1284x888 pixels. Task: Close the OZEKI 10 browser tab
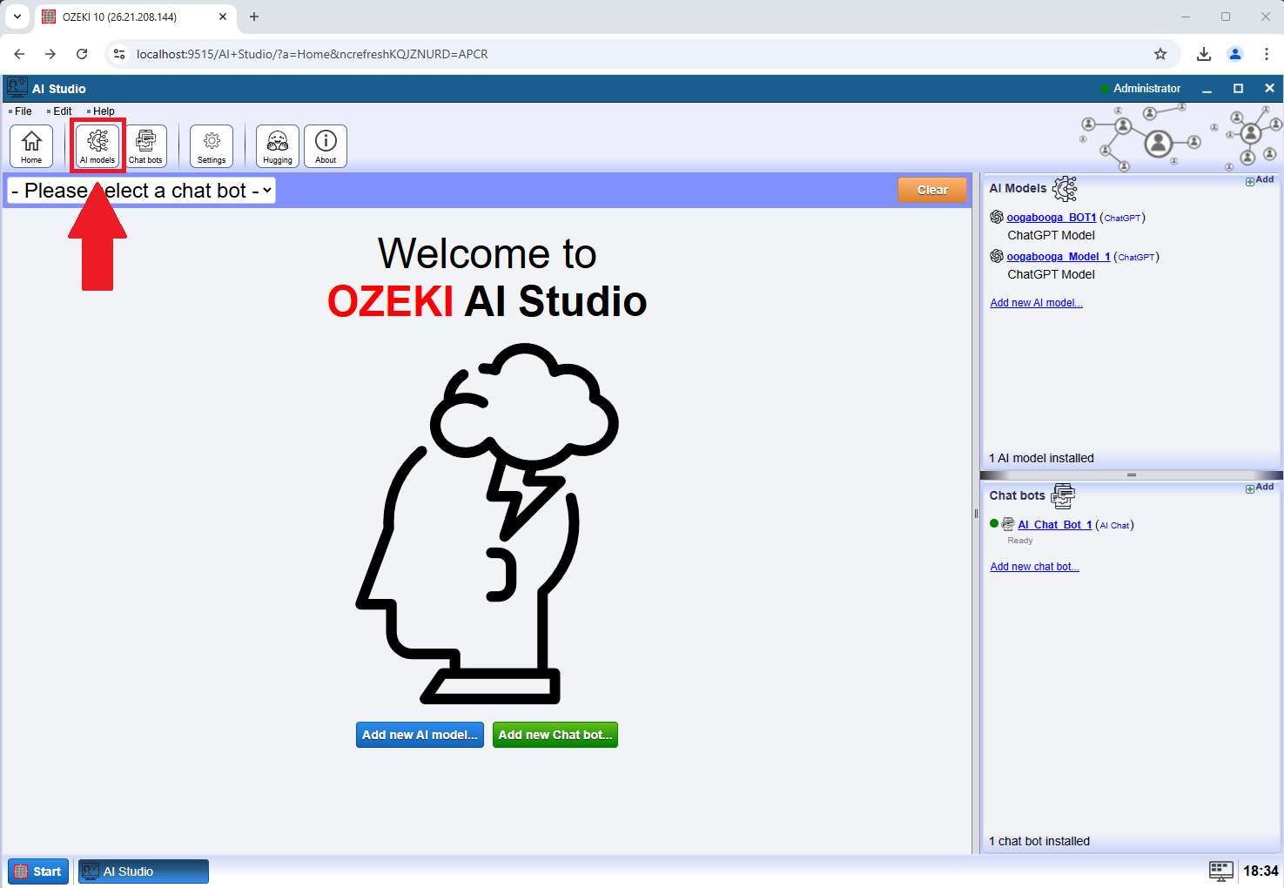click(x=223, y=17)
